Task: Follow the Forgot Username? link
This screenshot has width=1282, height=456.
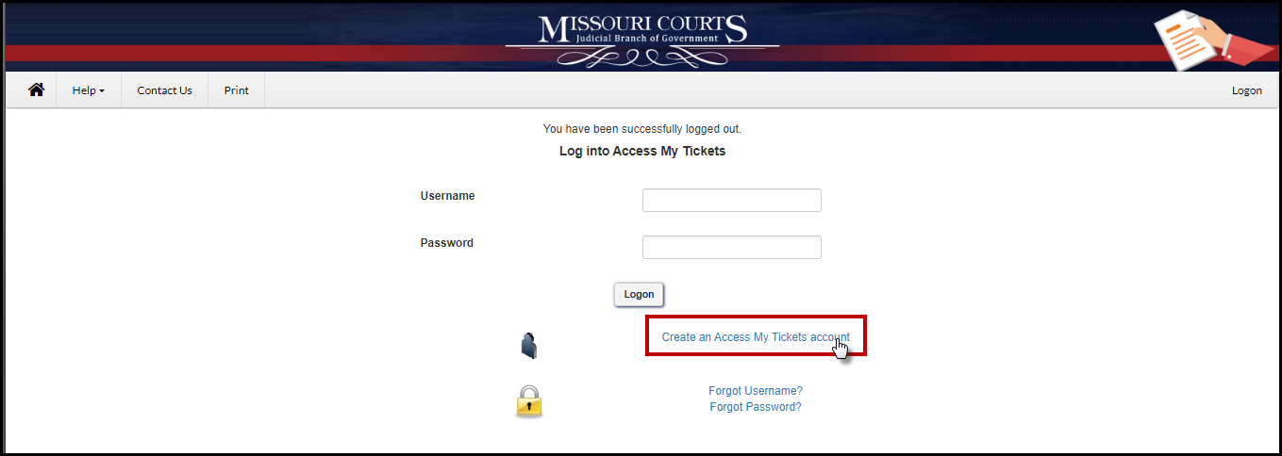Action: coord(755,391)
